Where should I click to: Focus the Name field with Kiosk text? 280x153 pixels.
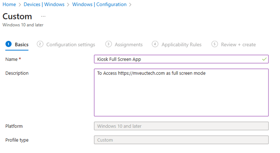pyautogui.click(x=179, y=59)
